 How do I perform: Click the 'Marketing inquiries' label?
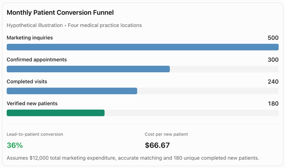[30, 37]
